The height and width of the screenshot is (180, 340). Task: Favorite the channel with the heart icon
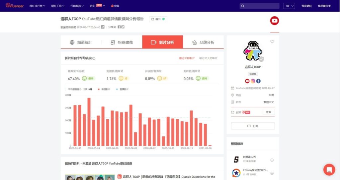pos(272,41)
